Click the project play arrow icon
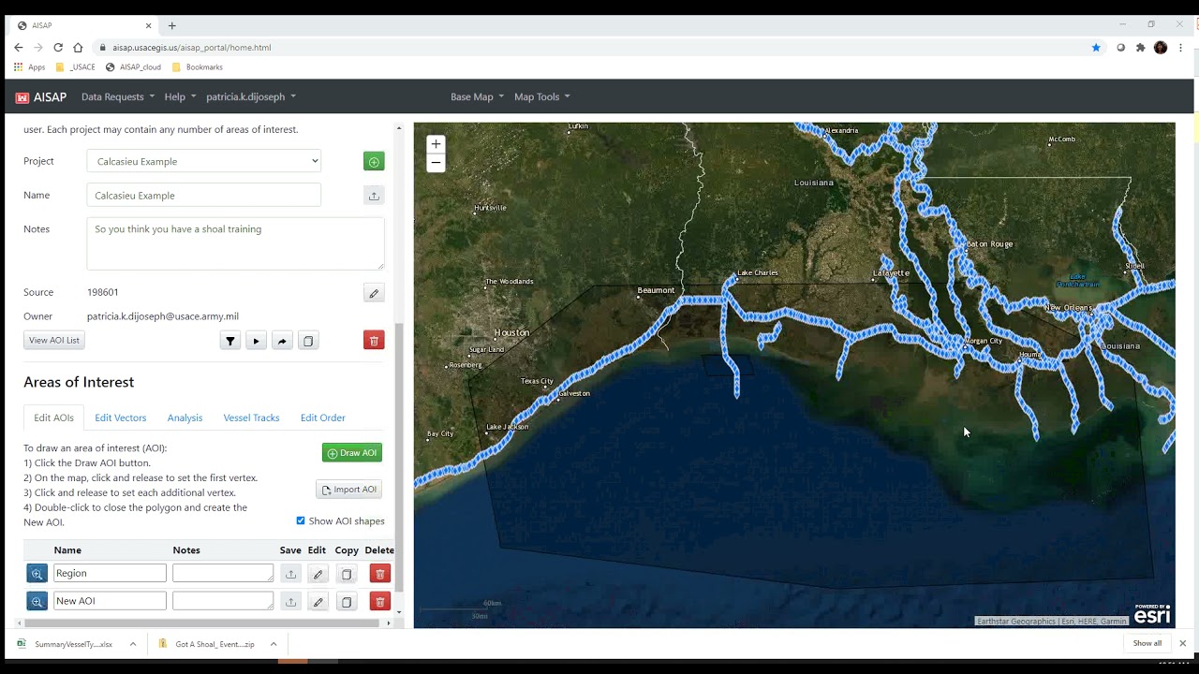Image resolution: width=1199 pixels, height=674 pixels. coord(256,341)
